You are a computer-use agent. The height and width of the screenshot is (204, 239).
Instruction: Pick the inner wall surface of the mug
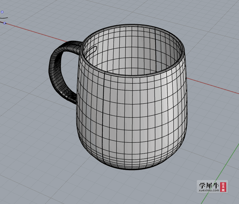[132, 52]
